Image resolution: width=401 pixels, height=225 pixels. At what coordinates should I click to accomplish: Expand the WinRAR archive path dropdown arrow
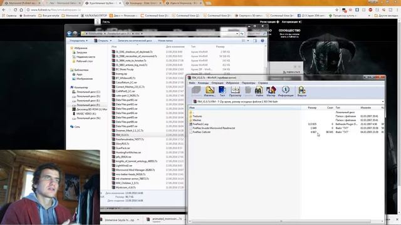pos(383,101)
